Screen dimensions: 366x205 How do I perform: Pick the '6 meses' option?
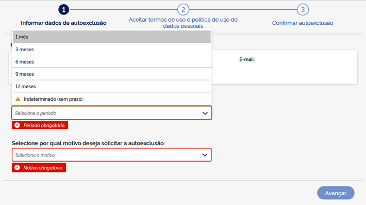tap(111, 62)
